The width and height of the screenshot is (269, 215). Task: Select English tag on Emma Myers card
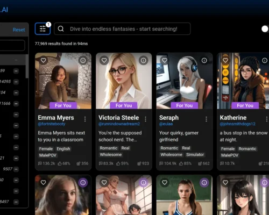(63, 149)
